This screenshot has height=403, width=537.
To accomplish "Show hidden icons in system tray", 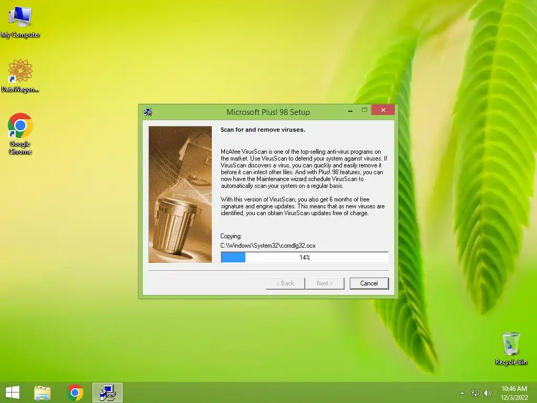I will click(x=463, y=393).
